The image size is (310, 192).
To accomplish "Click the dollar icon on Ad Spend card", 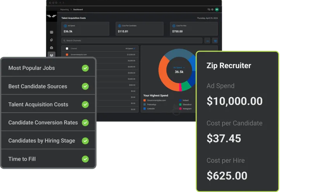I will (x=65, y=26).
